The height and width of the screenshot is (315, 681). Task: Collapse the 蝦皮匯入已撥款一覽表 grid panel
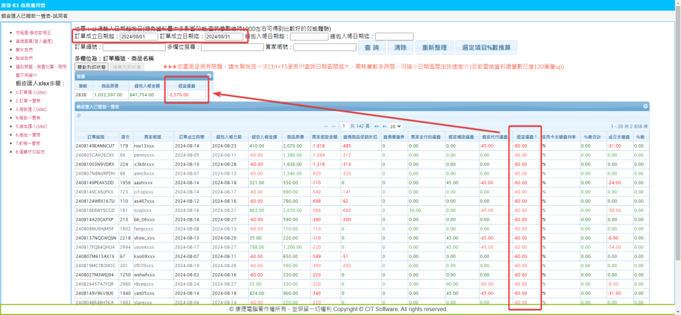[x=644, y=106]
